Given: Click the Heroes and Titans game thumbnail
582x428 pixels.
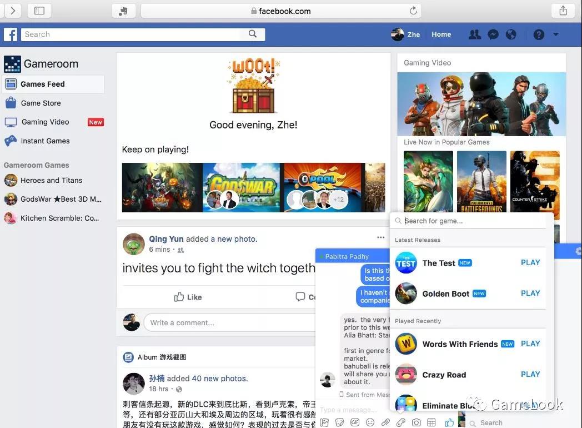Looking at the screenshot, I should click(162, 188).
